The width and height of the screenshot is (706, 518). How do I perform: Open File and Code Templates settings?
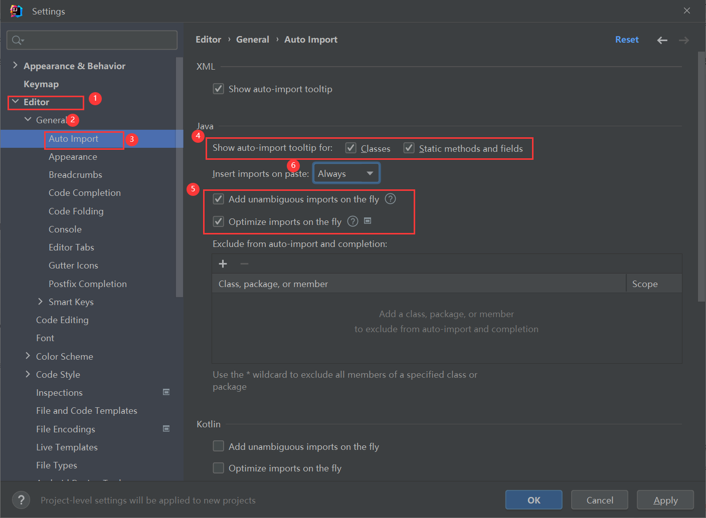click(x=87, y=411)
